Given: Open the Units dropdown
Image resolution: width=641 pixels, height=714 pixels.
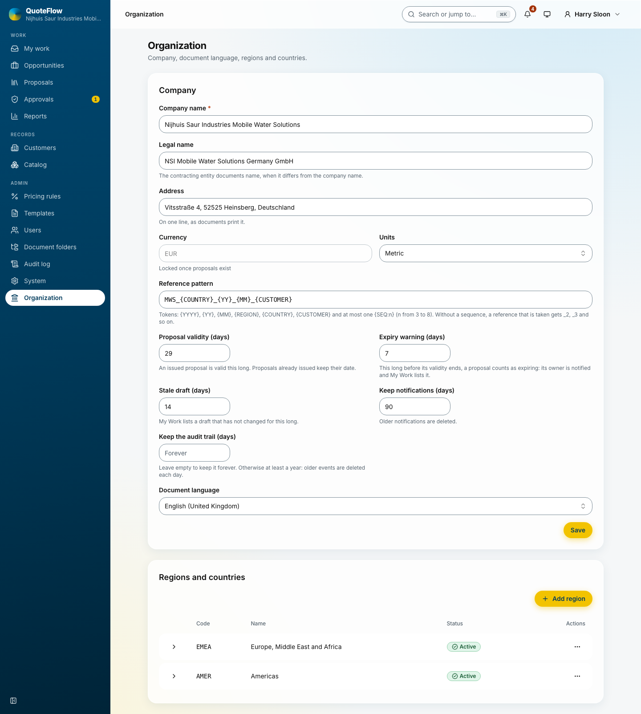Looking at the screenshot, I should click(486, 253).
